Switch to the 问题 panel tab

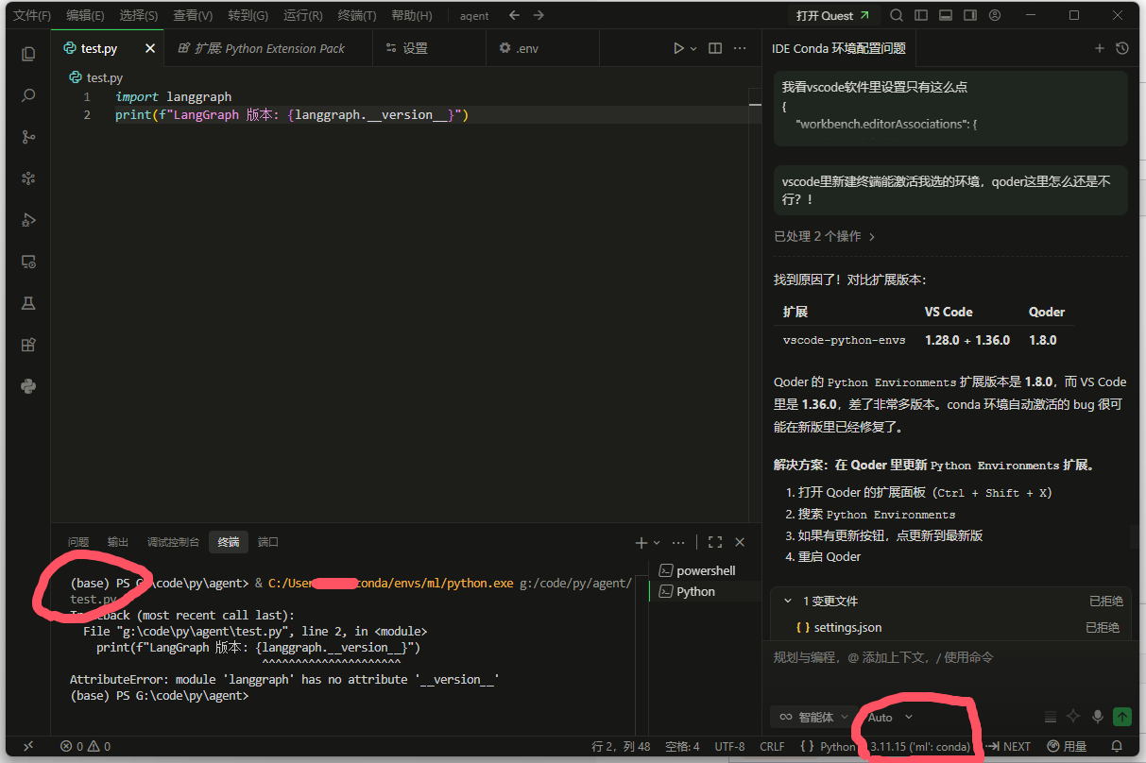point(78,542)
